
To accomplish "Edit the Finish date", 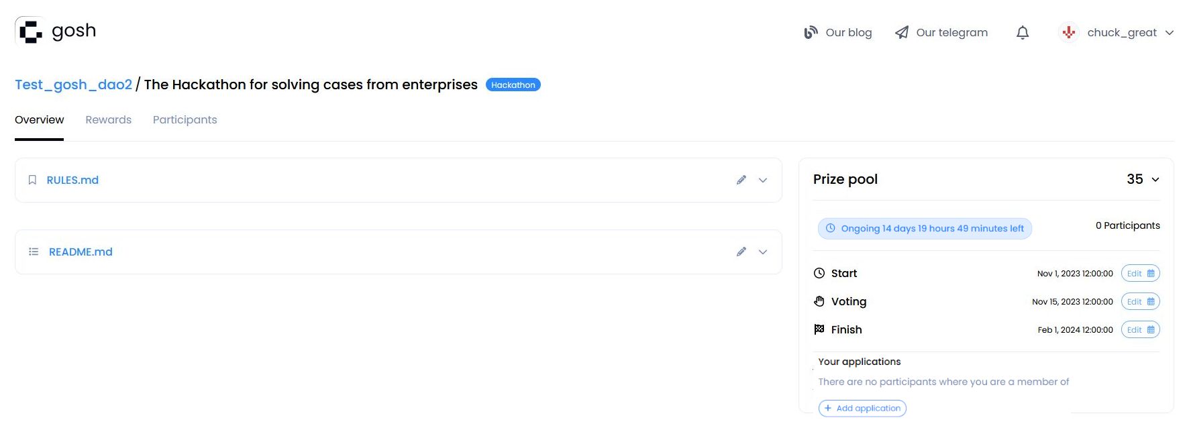I will (x=1140, y=329).
